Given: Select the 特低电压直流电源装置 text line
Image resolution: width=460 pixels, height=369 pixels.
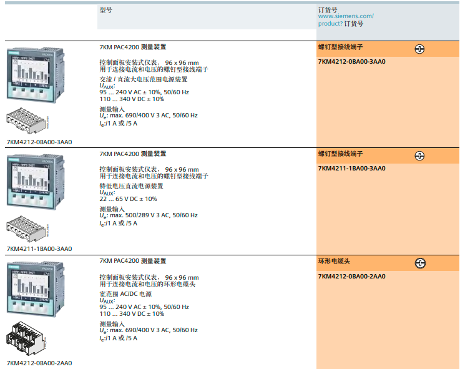Looking at the screenshot, I should pos(131,186).
